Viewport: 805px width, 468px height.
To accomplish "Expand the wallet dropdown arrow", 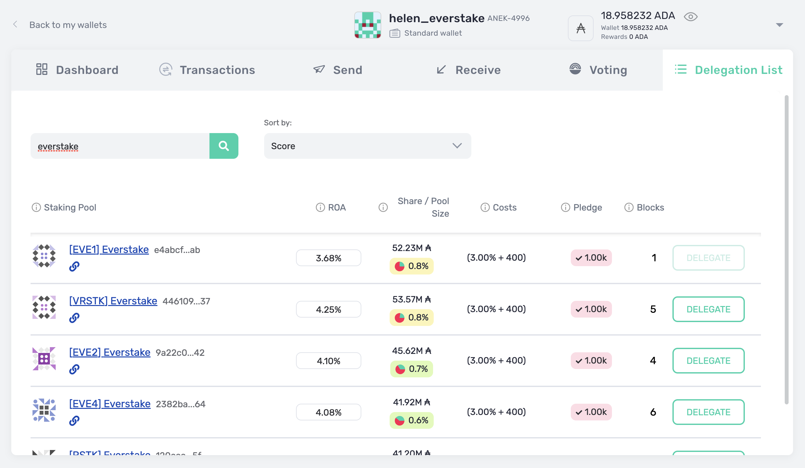I will click(779, 25).
